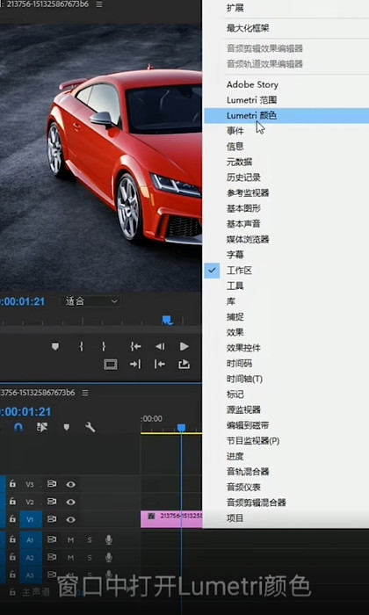Select the pink video clip on V1
The image size is (369, 615).
pos(171,519)
